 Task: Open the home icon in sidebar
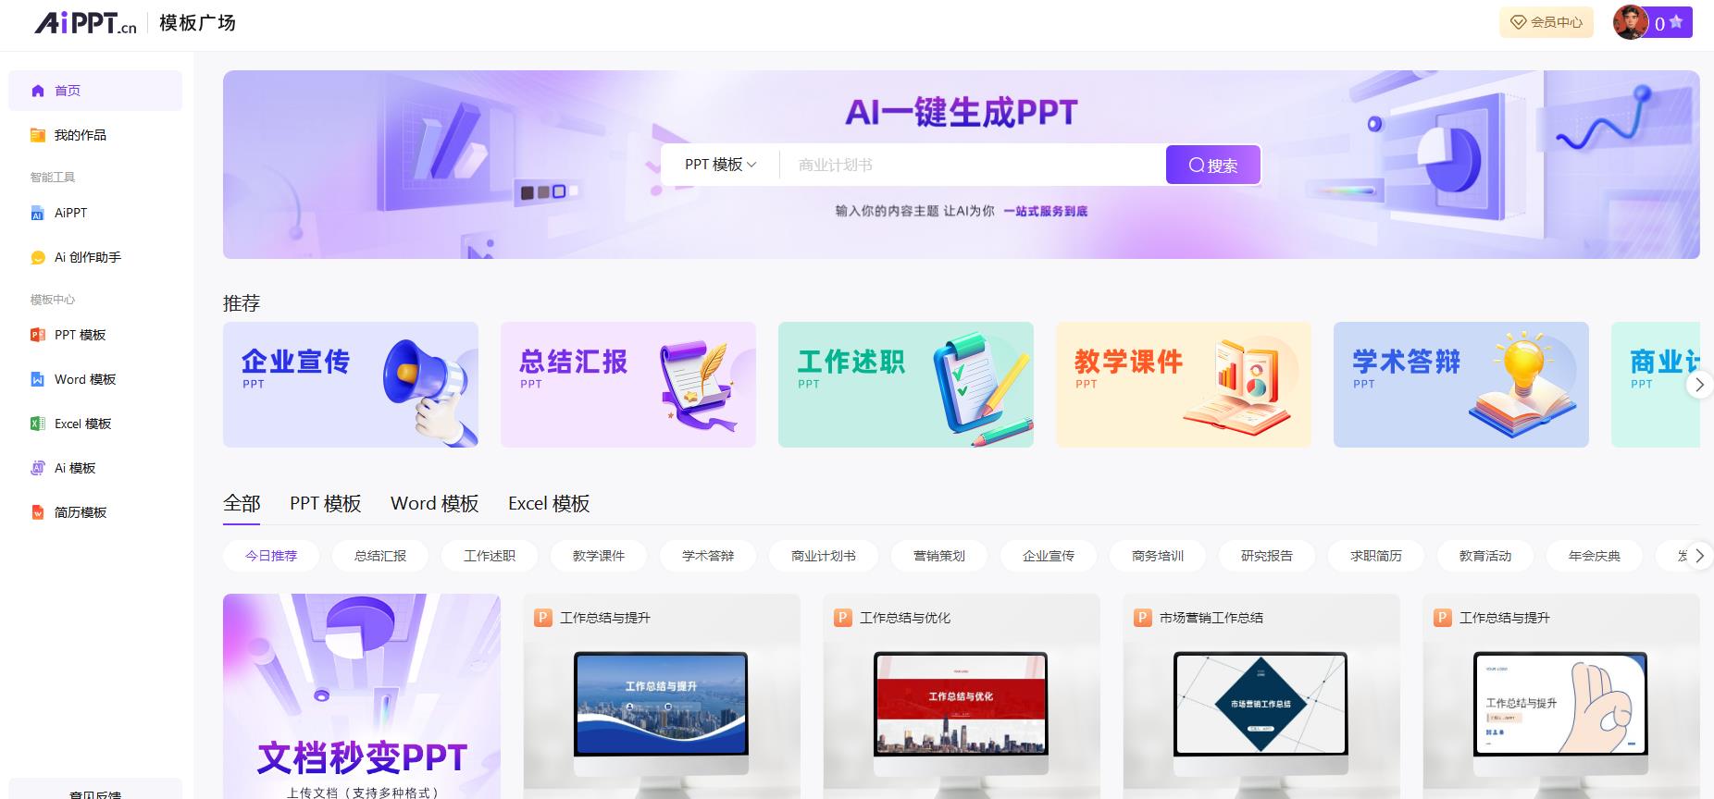click(x=38, y=91)
